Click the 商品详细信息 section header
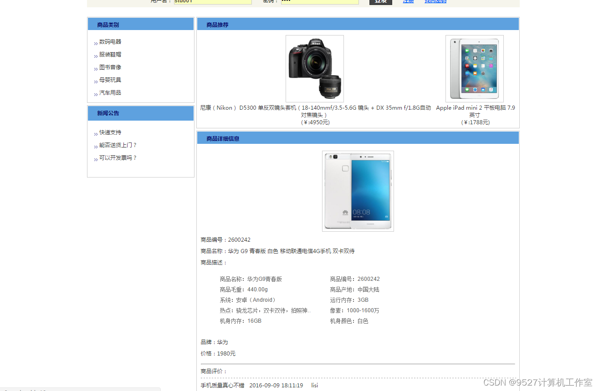 (x=222, y=138)
